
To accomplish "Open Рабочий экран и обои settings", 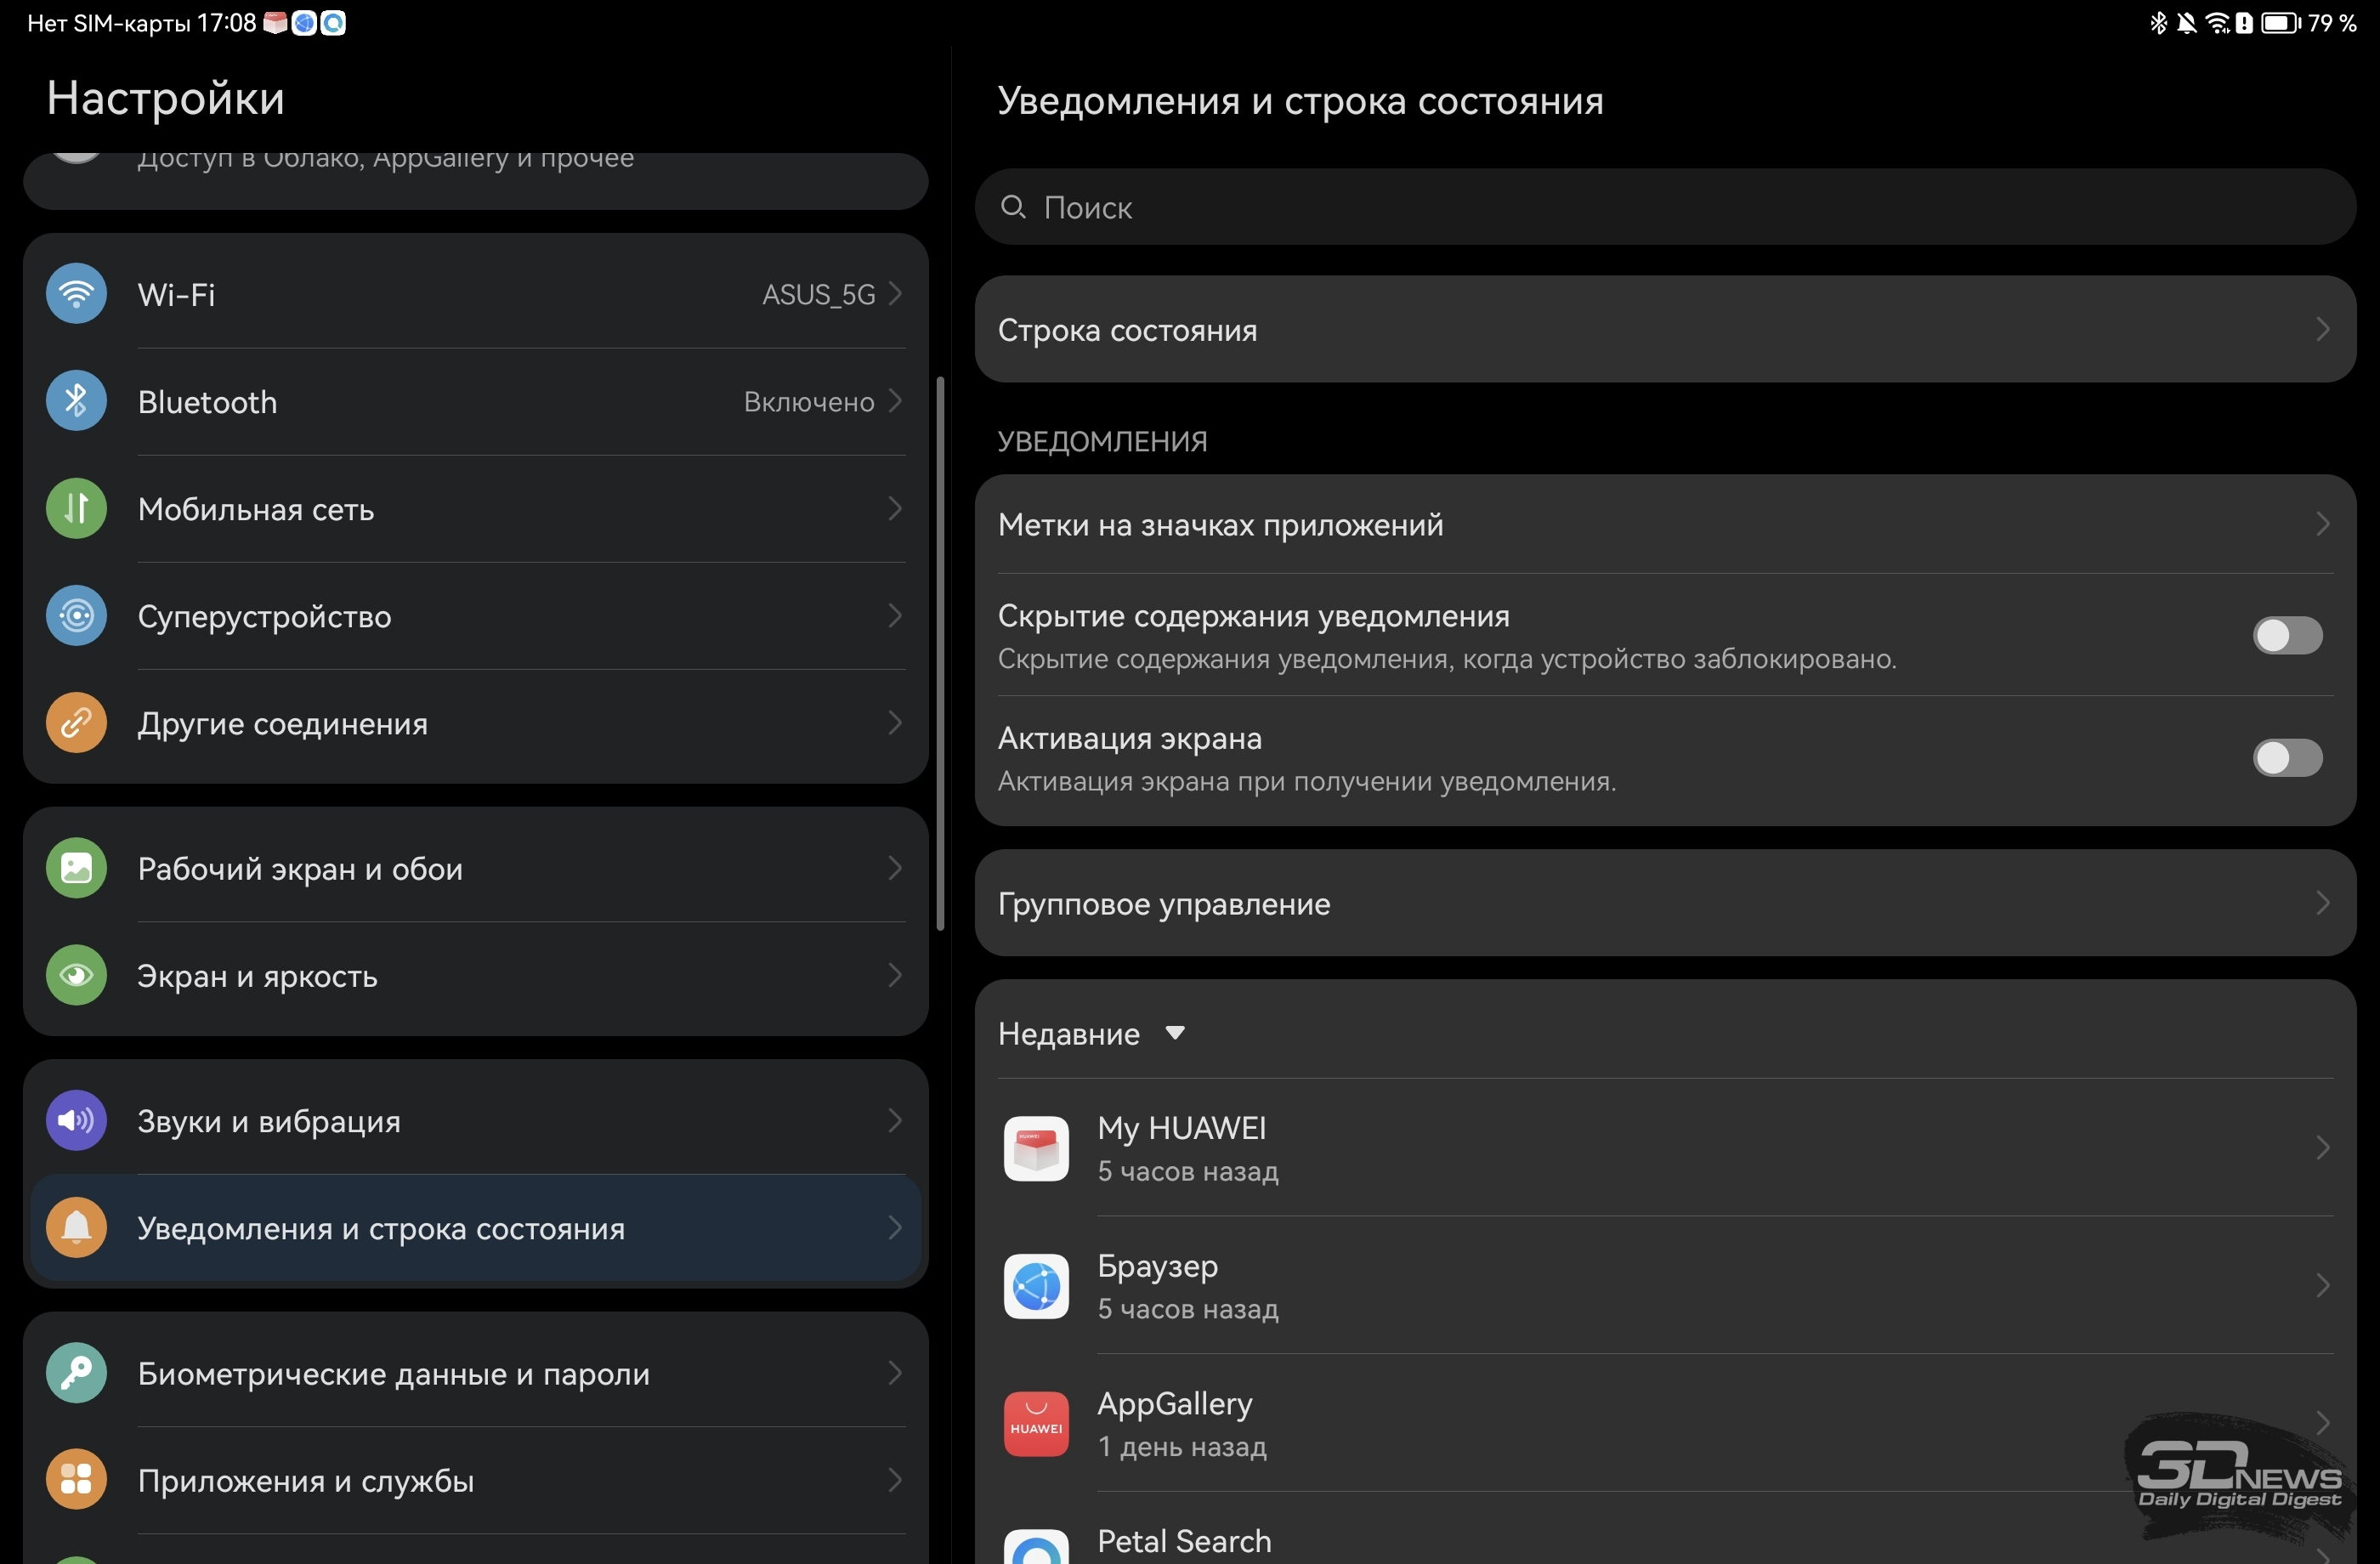I will pyautogui.click(x=476, y=868).
